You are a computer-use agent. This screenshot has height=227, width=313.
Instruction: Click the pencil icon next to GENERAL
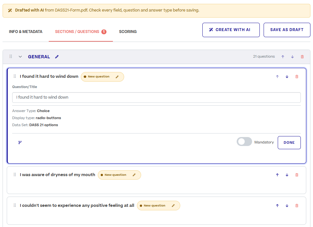tap(57, 57)
